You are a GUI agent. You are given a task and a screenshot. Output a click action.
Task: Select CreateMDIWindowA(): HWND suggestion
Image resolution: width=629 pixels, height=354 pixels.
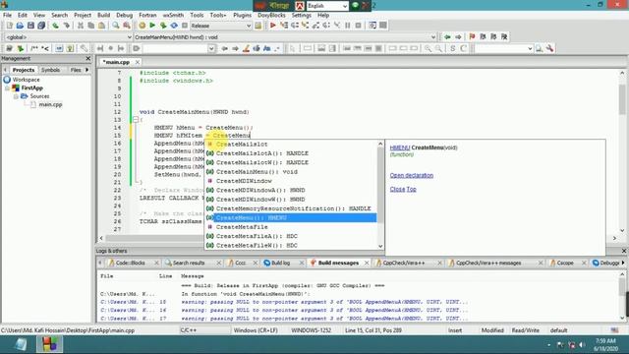(x=260, y=190)
